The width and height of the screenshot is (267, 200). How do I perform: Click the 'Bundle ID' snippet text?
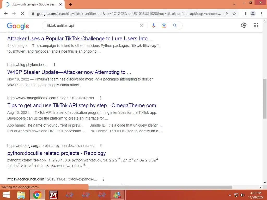pos(126,125)
